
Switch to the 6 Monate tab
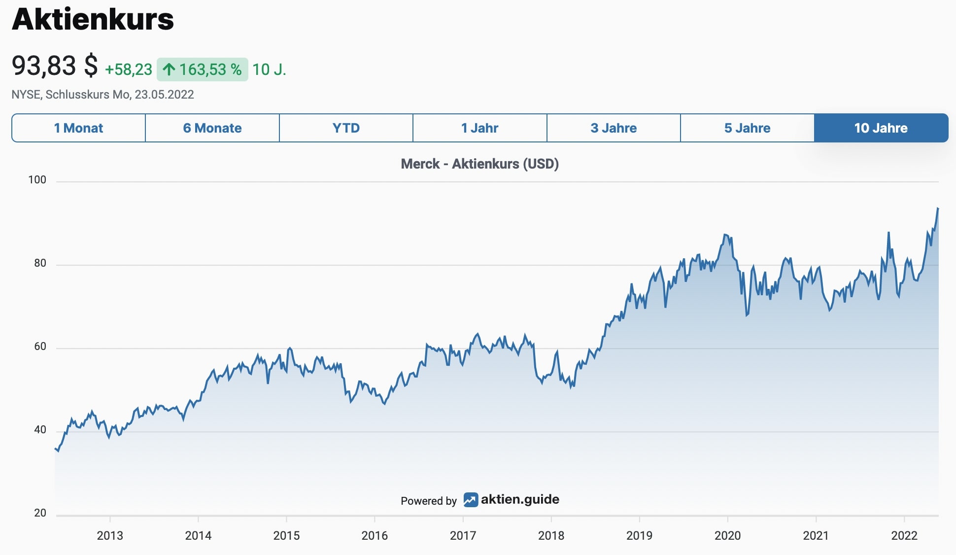pos(212,128)
